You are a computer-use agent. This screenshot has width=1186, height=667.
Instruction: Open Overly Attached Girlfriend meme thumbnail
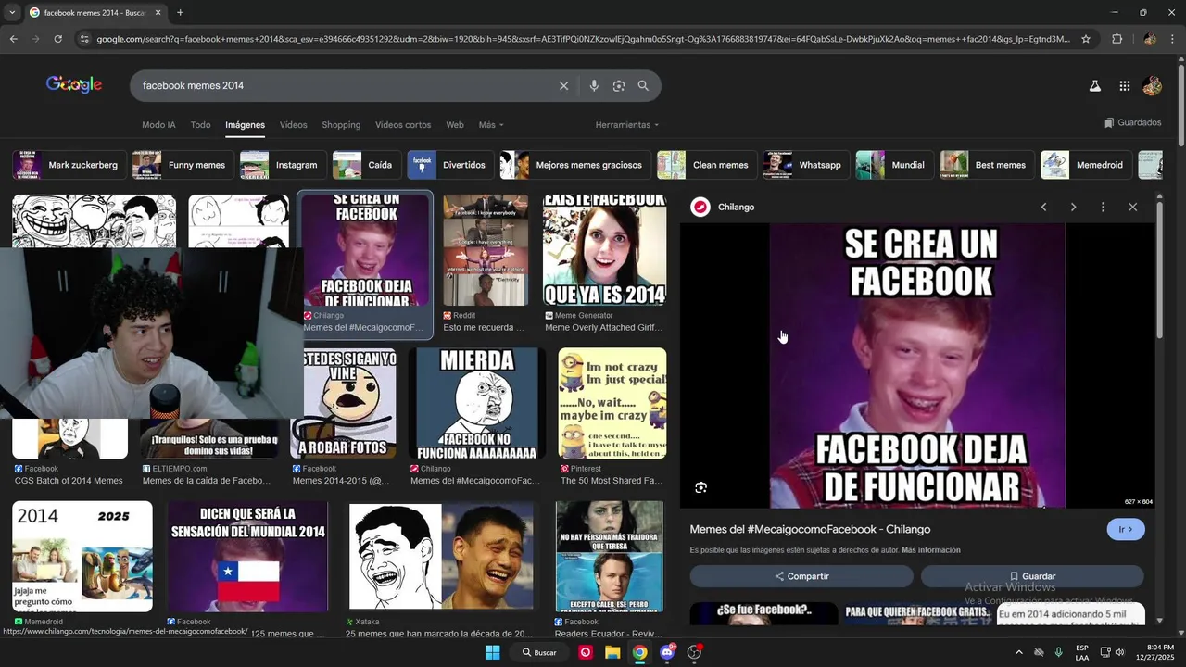click(604, 250)
